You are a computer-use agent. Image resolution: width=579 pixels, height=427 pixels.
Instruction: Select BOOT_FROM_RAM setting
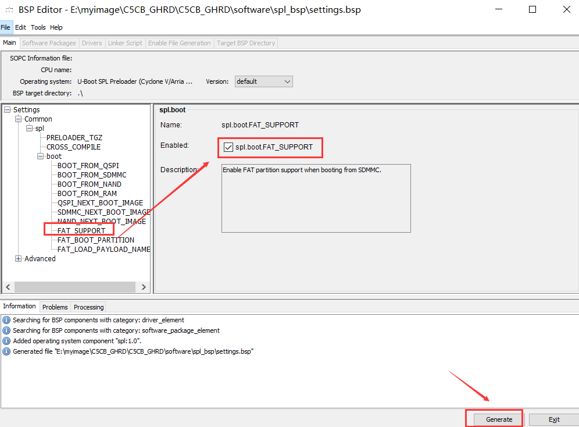[x=87, y=194]
